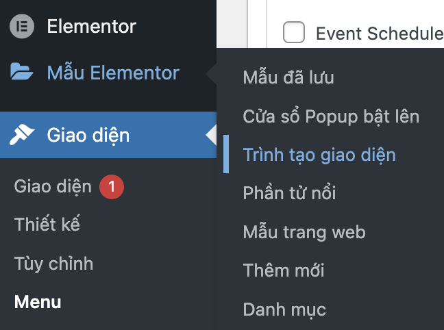This screenshot has width=444, height=330.
Task: Open the Giao diện submenu link
Action: coord(53,186)
